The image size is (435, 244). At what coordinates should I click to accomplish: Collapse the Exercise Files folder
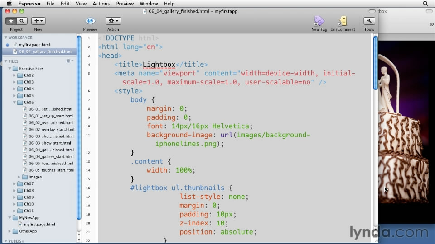coord(10,68)
